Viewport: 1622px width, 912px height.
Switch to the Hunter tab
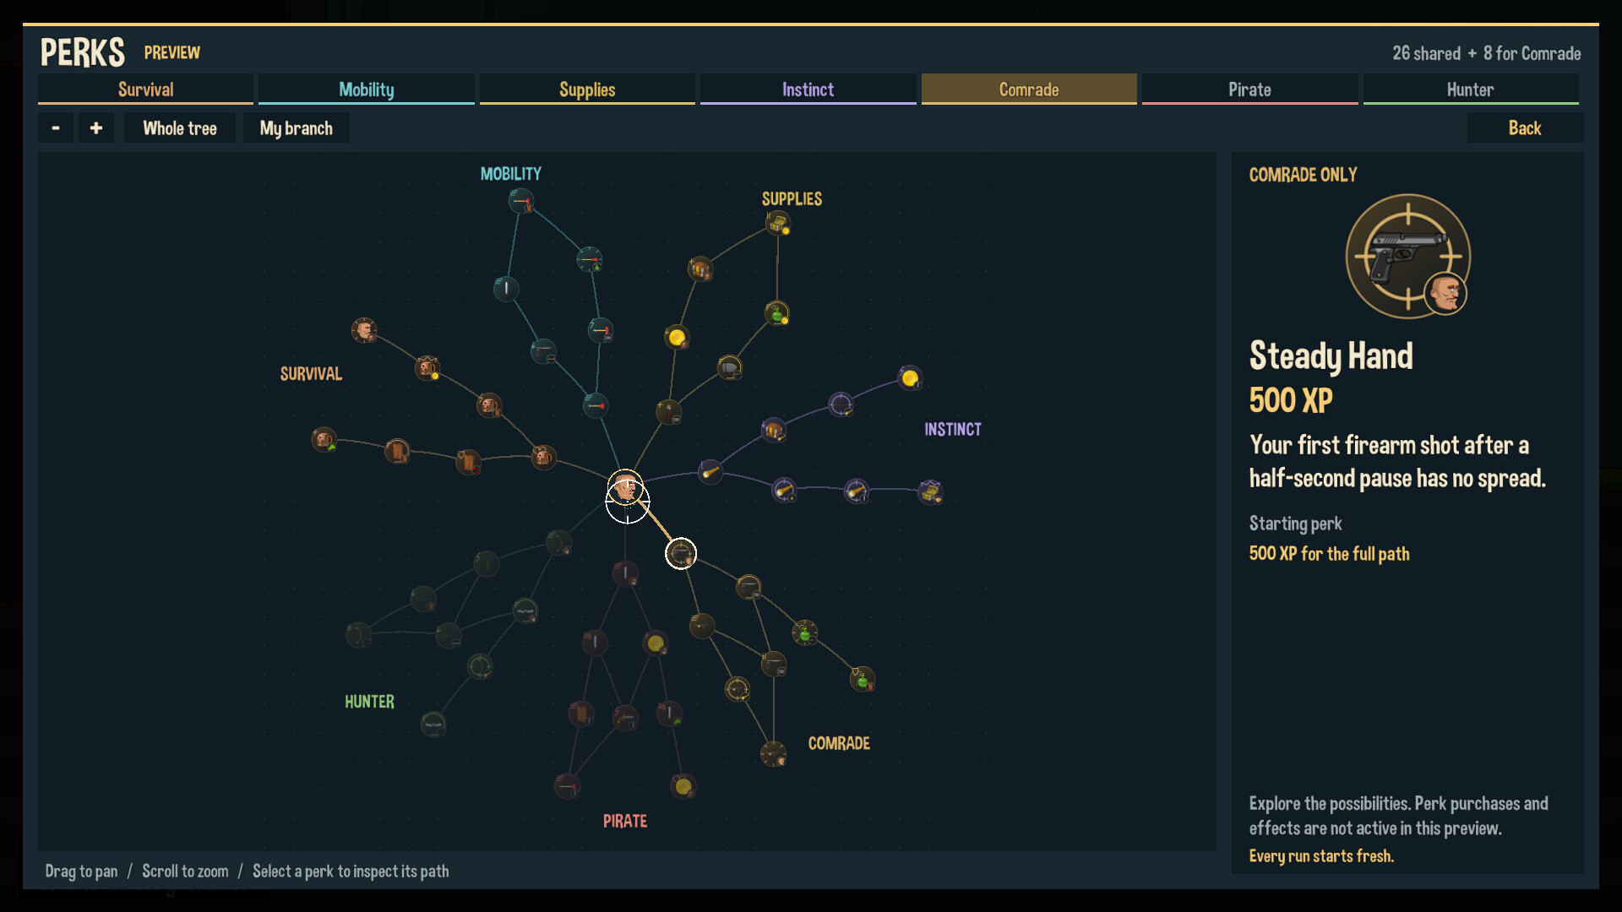pyautogui.click(x=1471, y=90)
